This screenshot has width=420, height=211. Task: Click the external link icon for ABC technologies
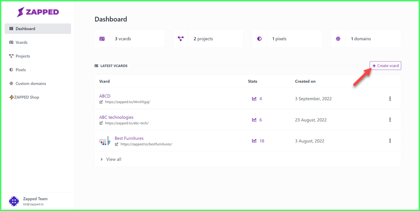tap(101, 123)
